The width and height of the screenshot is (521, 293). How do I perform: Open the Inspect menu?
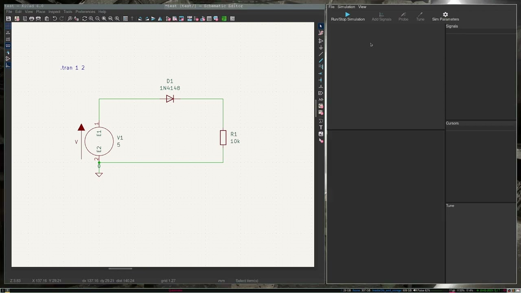(54, 12)
